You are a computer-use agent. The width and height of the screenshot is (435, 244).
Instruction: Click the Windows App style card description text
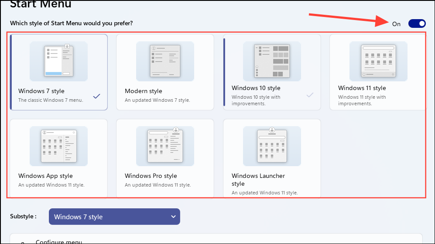click(x=51, y=185)
